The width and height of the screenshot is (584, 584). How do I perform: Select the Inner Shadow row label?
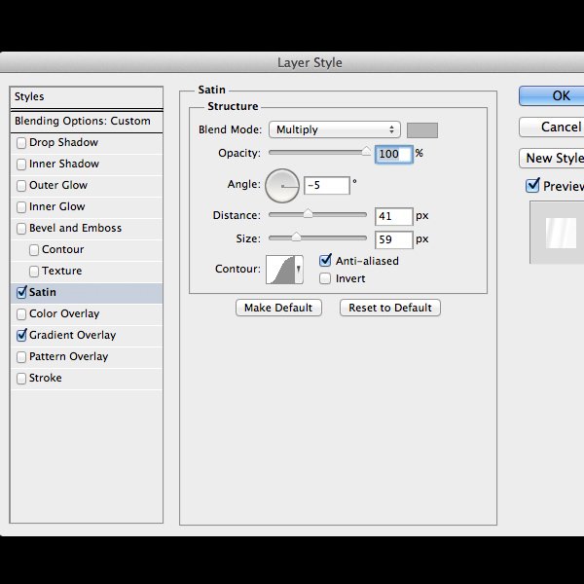[x=64, y=164]
